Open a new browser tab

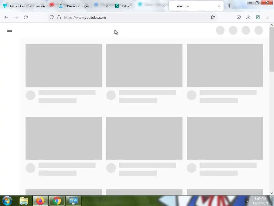(x=229, y=6)
